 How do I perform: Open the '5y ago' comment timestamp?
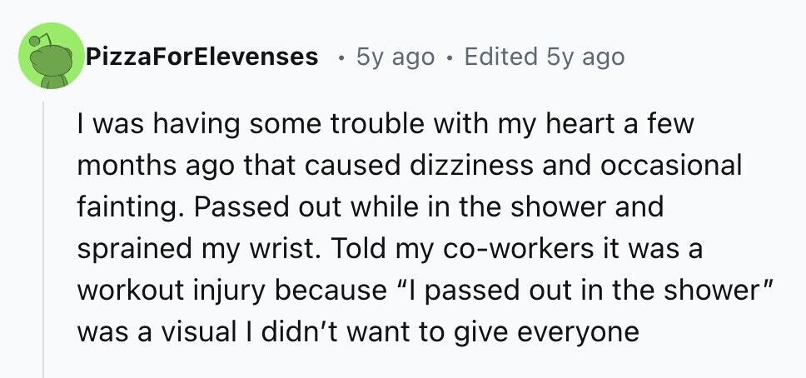pos(396,57)
